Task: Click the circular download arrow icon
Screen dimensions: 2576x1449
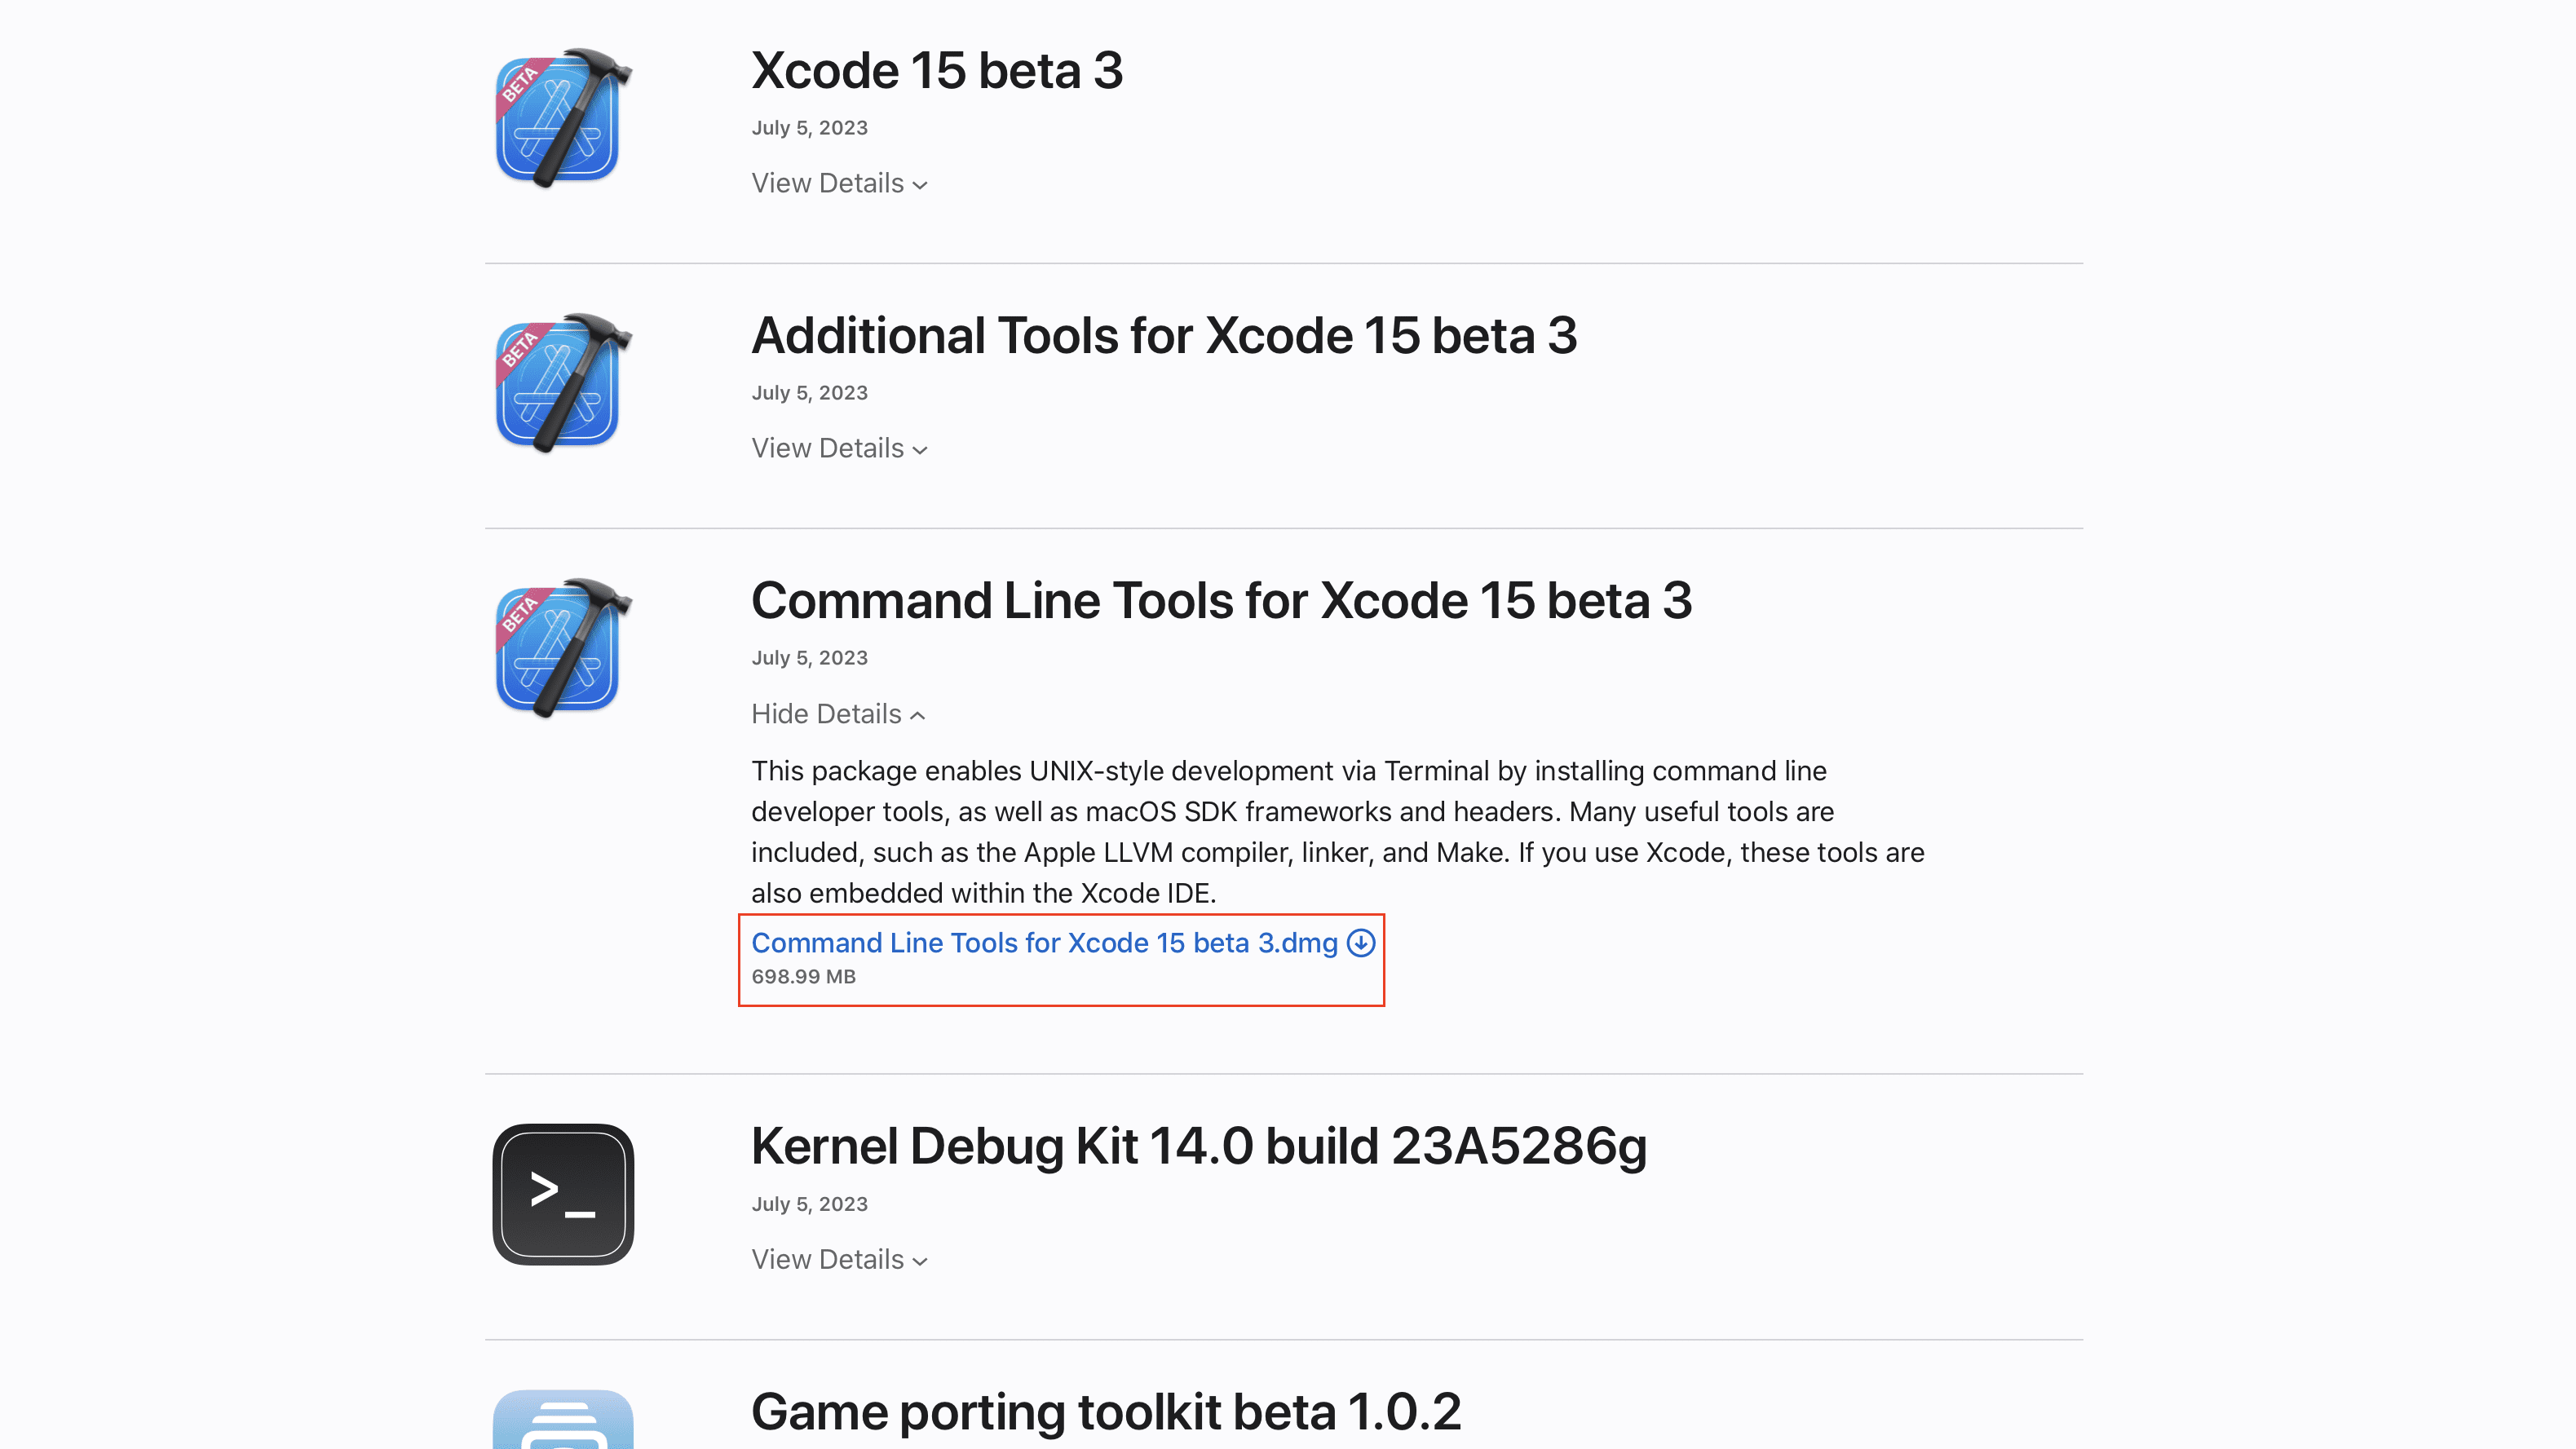Action: tap(1361, 943)
